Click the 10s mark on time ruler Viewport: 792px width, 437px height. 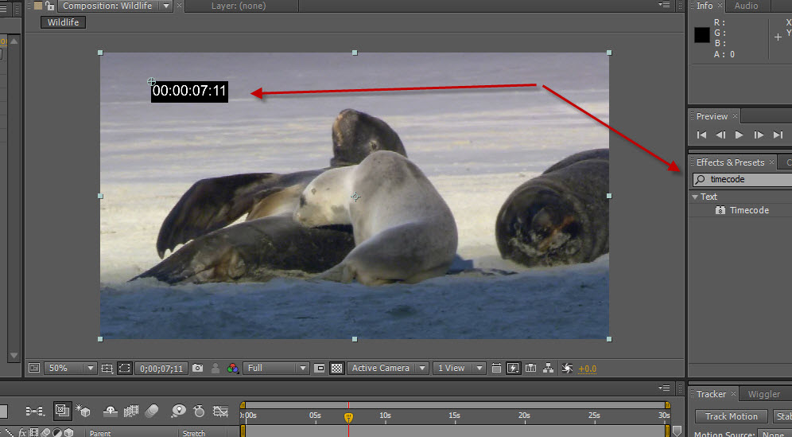point(385,416)
